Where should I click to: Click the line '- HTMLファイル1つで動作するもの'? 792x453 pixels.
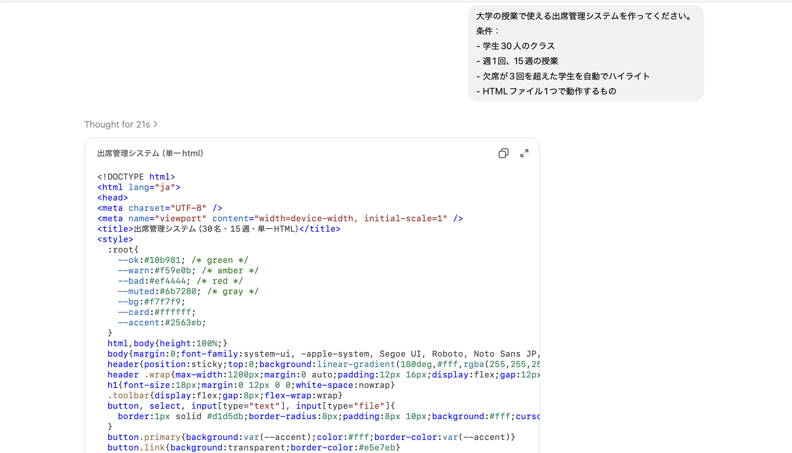pyautogui.click(x=546, y=91)
